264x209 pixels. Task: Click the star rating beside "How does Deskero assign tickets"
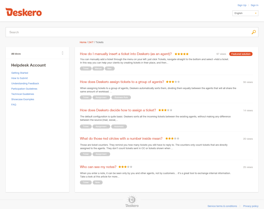click(x=172, y=82)
